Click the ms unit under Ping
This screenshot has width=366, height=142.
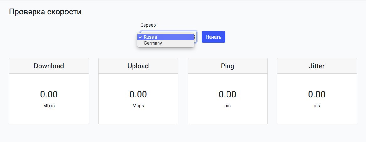pos(227,106)
